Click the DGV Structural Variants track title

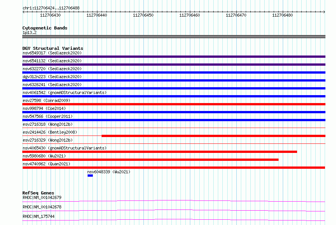click(53, 48)
